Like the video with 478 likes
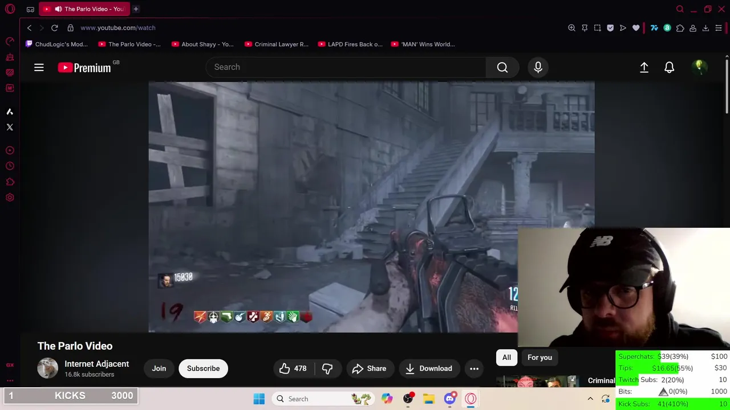The image size is (730, 410). click(293, 368)
